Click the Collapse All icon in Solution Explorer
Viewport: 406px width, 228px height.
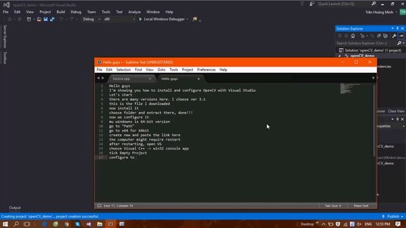[x=379, y=36]
